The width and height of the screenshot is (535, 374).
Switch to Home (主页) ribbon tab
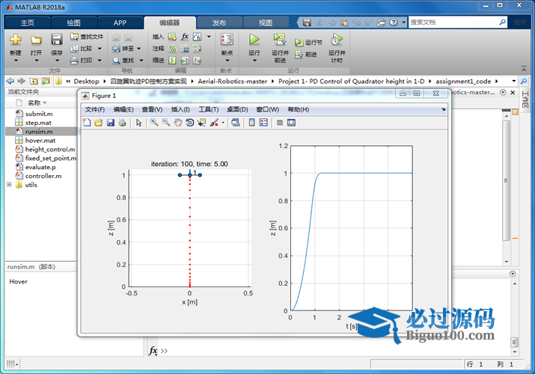(27, 23)
